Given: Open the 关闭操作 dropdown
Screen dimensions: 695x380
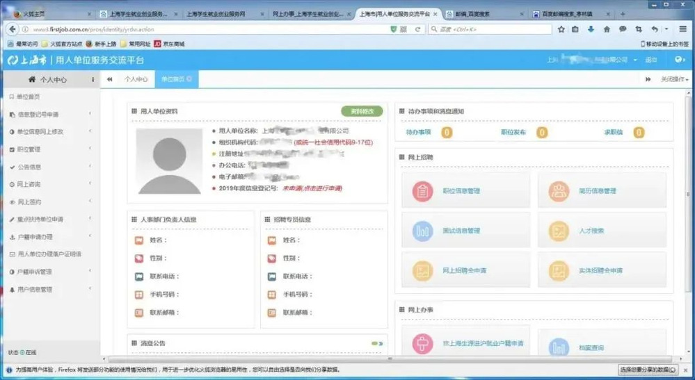Looking at the screenshot, I should (672, 79).
